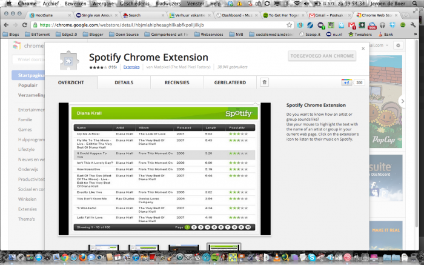Click the Spotify icon in the dock
Viewport: 424px width, 265px height.
[x=215, y=257]
